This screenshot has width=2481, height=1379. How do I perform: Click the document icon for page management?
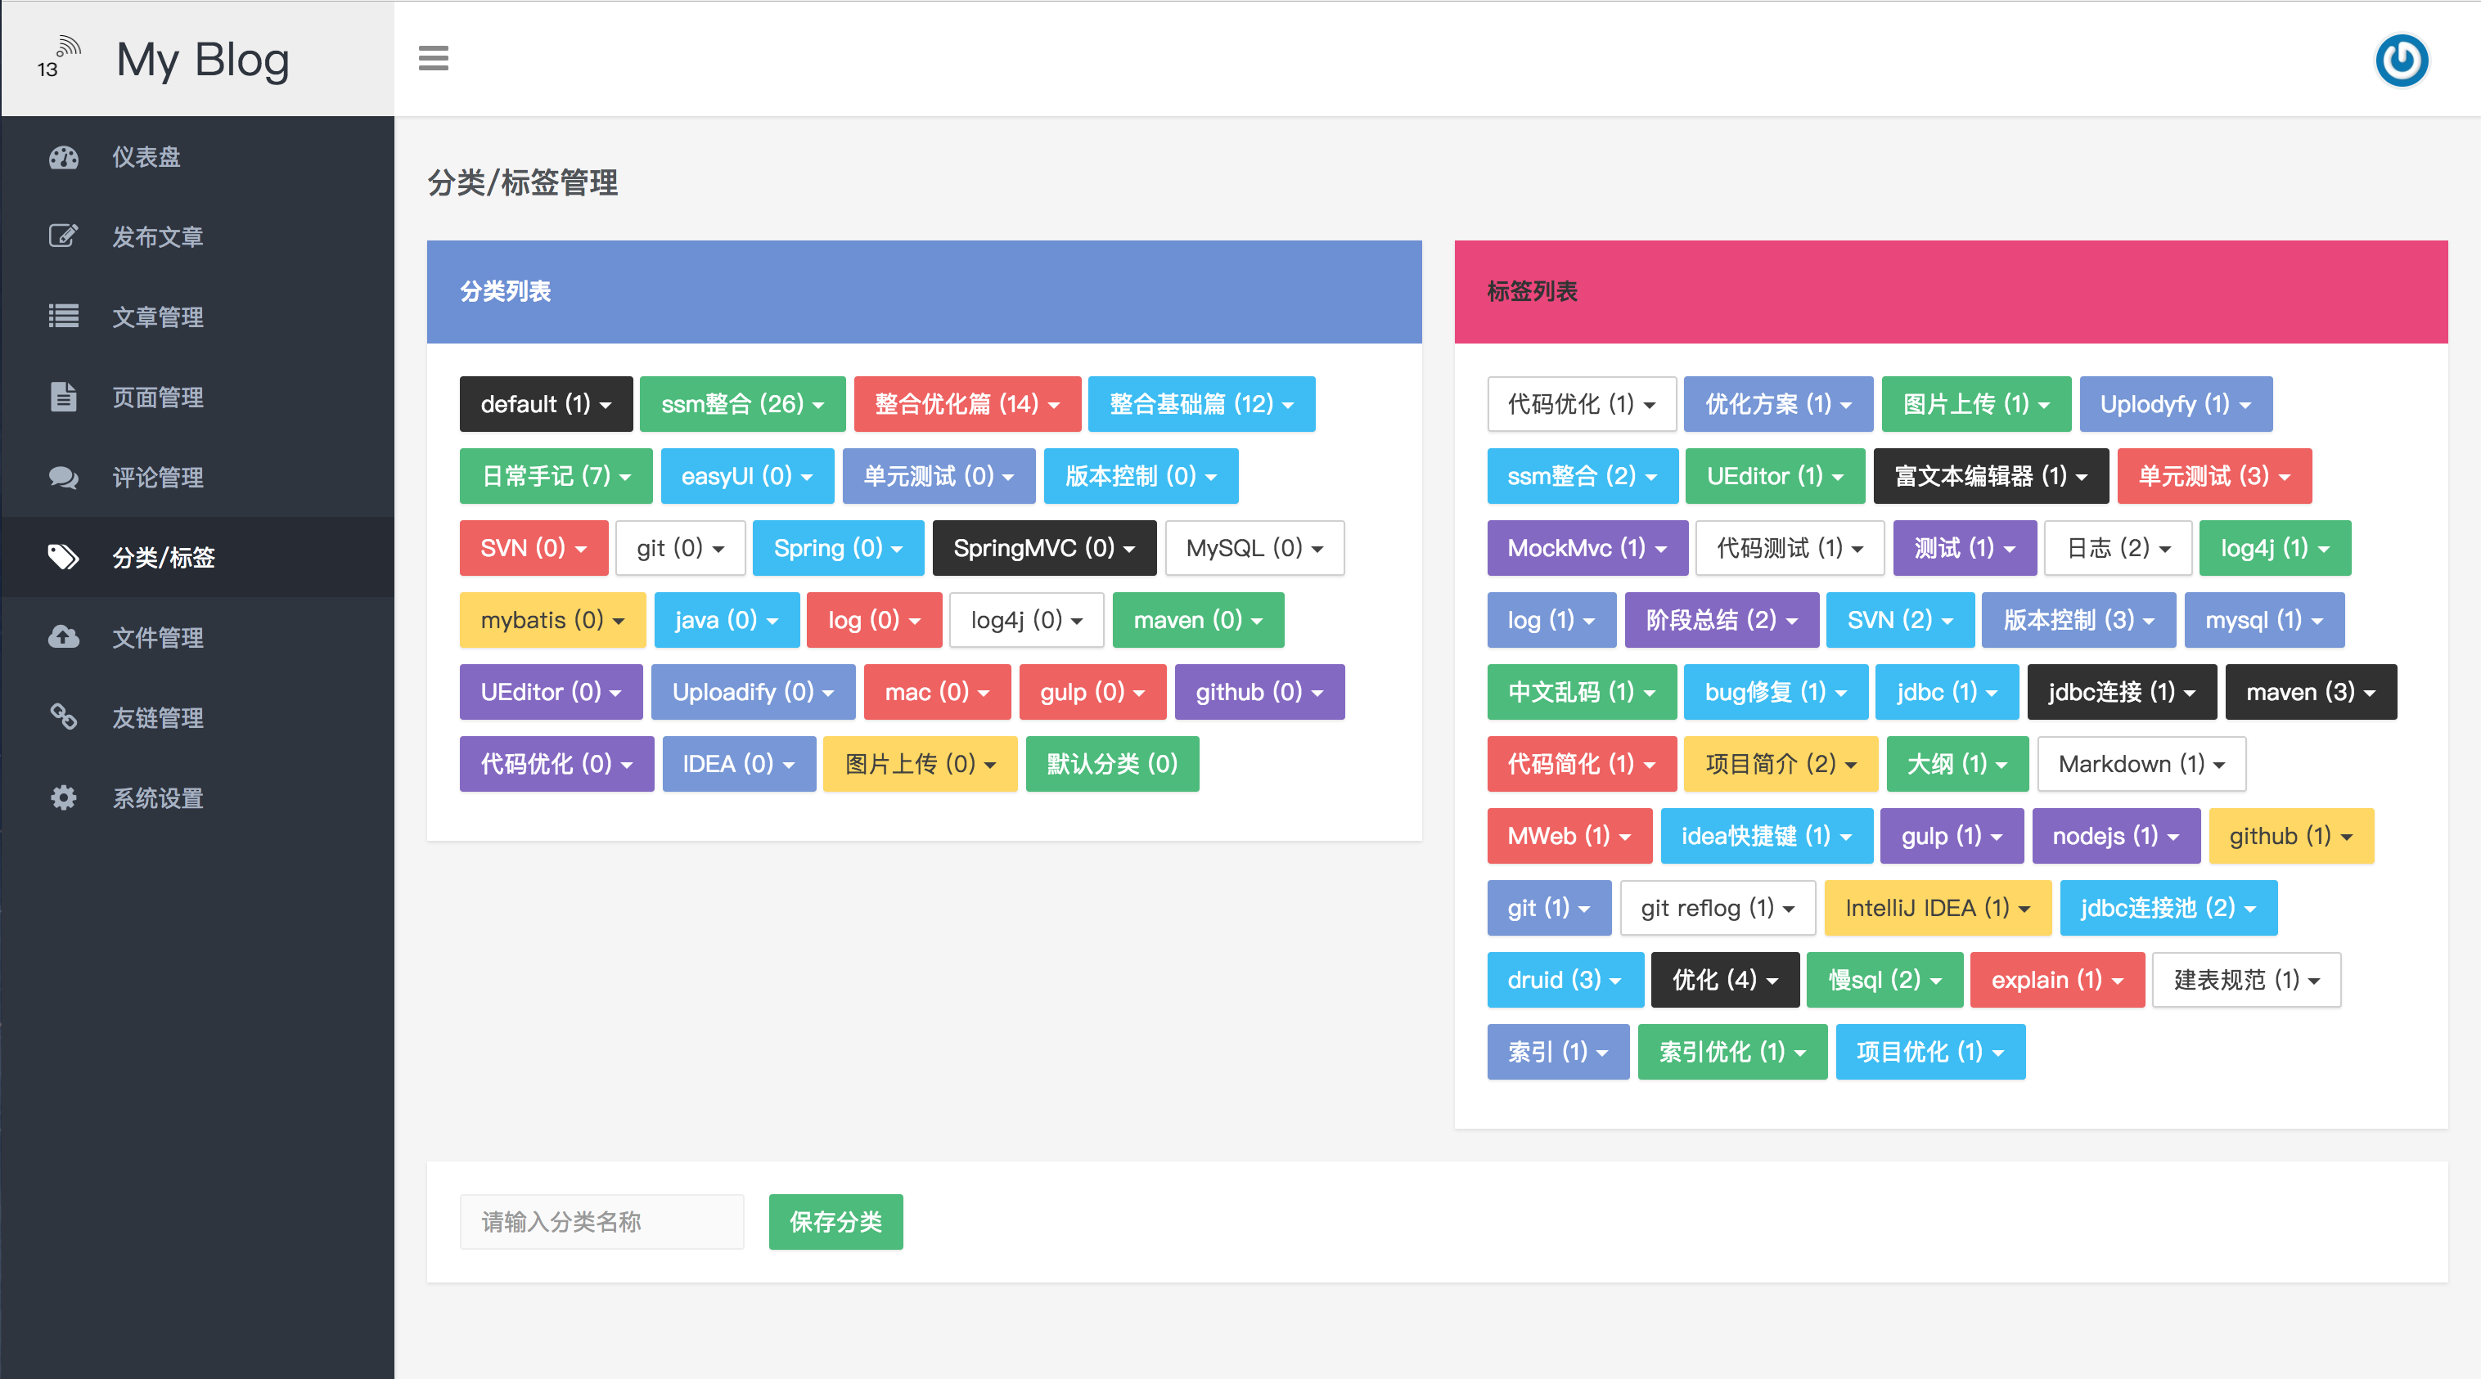[64, 397]
